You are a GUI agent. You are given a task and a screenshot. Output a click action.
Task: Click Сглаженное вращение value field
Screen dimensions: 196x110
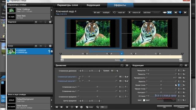coord(122,97)
